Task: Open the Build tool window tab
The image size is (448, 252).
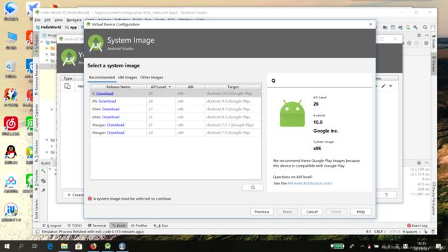Action: (119, 225)
